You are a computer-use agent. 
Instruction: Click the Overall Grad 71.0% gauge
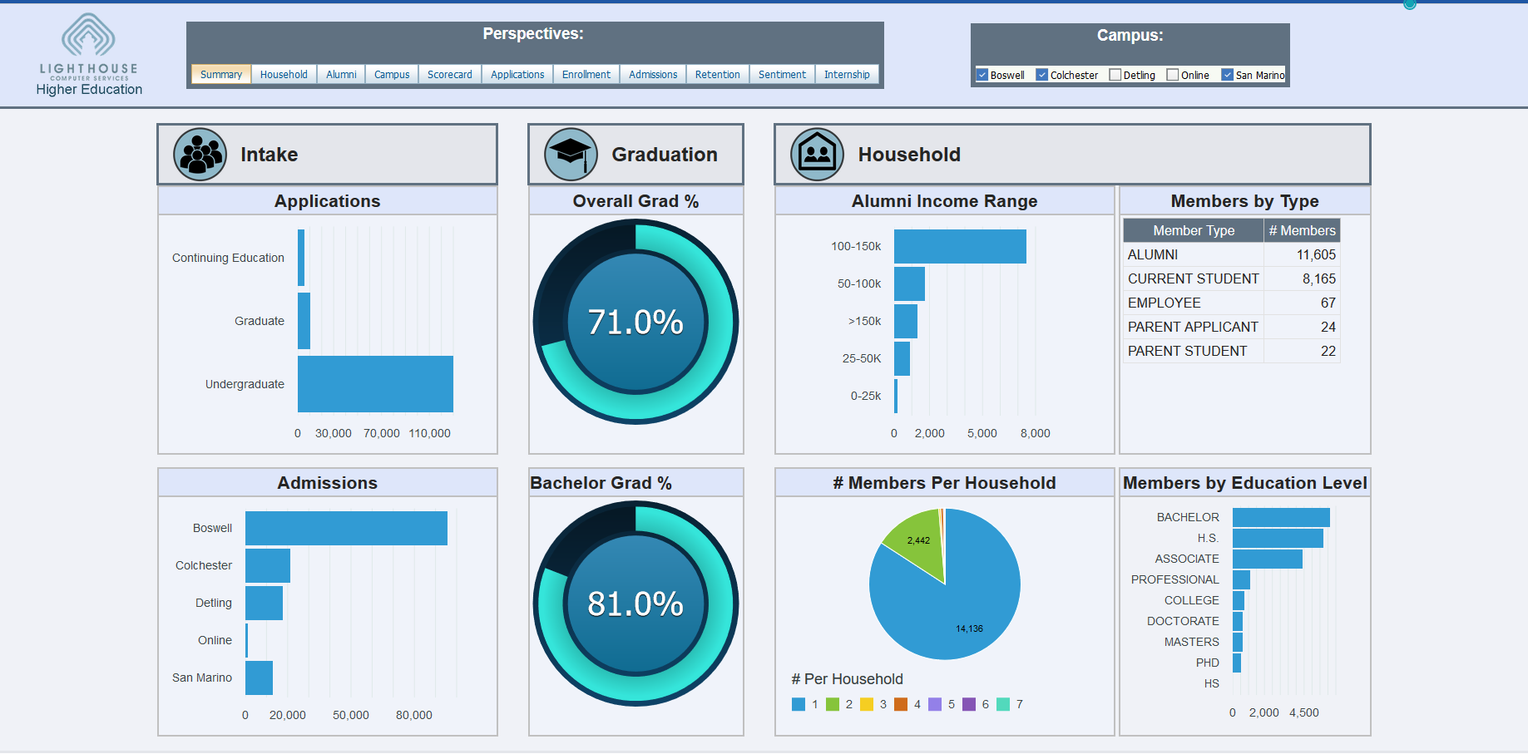tap(635, 322)
